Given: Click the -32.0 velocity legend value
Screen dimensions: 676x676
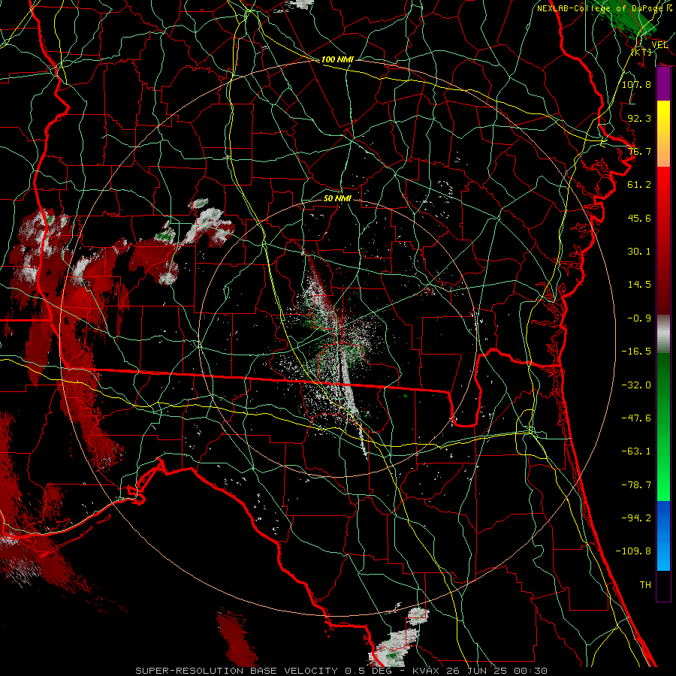Looking at the screenshot, I should tap(636, 385).
